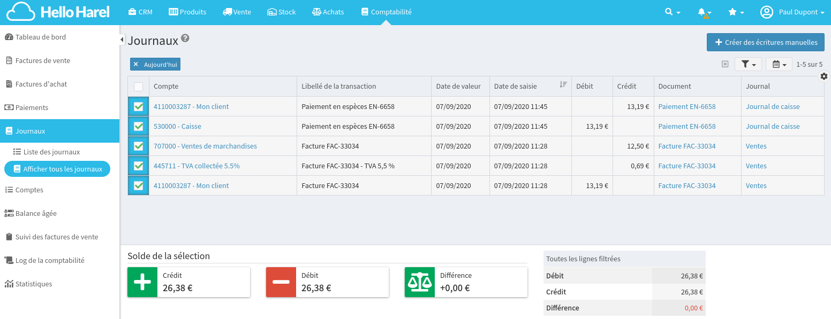Clear filters with the small X box icon
This screenshot has height=319, width=831.
725,64
